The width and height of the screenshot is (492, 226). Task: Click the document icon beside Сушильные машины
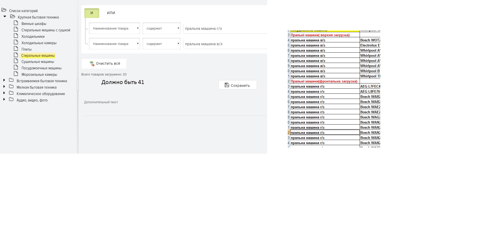pyautogui.click(x=16, y=61)
